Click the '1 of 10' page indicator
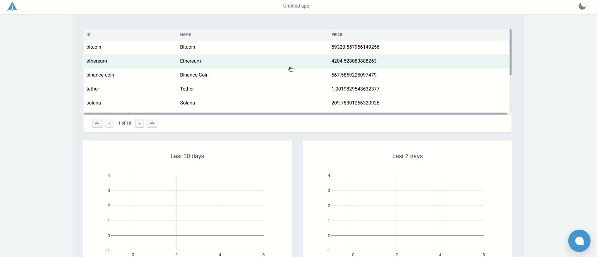Viewport: 597px width, 257px height. [x=125, y=123]
